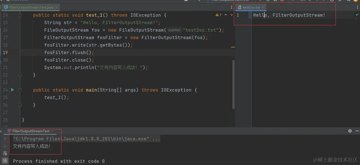The image size is (360, 165).
Task: Select the FilterOutputStreamTest run tab
Action: 31,131
